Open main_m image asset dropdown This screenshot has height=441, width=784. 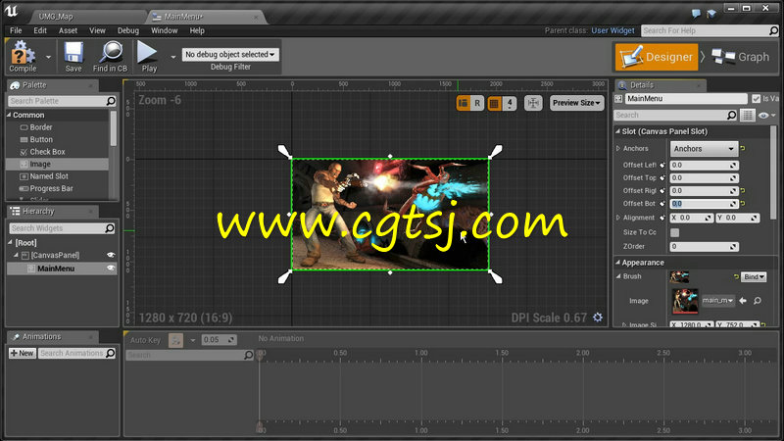click(717, 301)
